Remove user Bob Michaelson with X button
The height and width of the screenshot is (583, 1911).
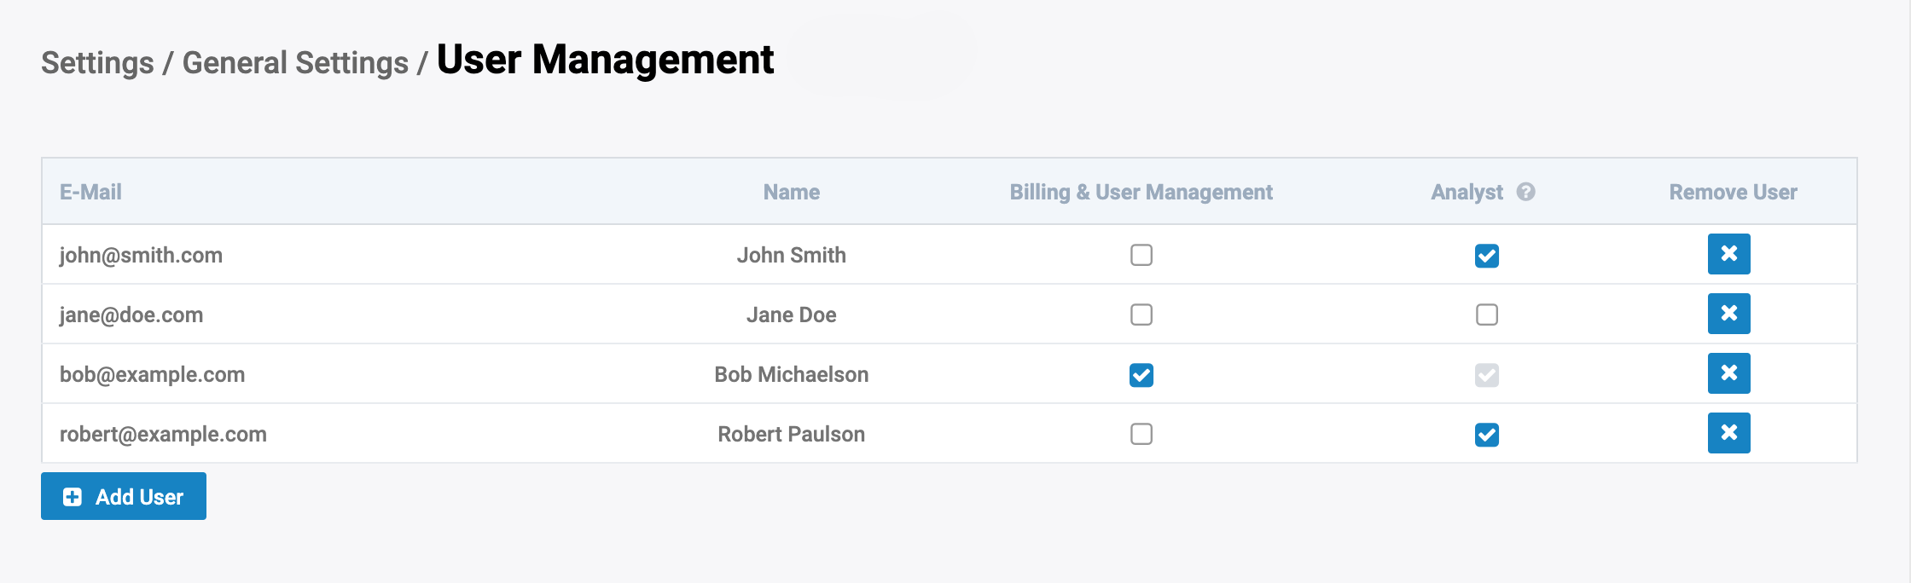pos(1728,373)
